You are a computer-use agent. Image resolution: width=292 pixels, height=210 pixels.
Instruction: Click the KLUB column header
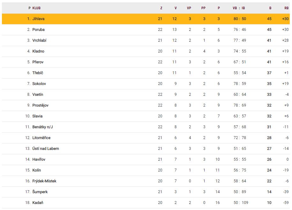36,8
